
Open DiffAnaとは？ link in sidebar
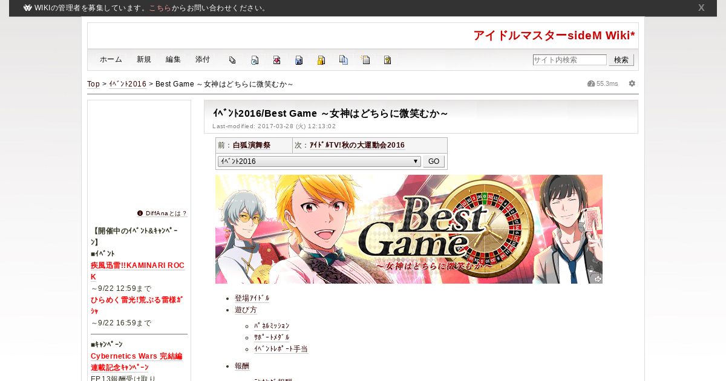tap(166, 213)
